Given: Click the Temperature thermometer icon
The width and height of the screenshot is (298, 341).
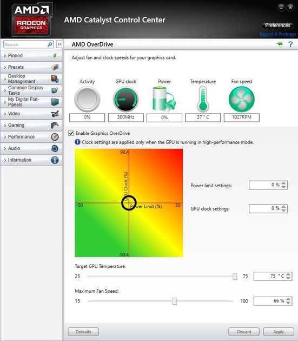Looking at the screenshot, I should pos(203,99).
